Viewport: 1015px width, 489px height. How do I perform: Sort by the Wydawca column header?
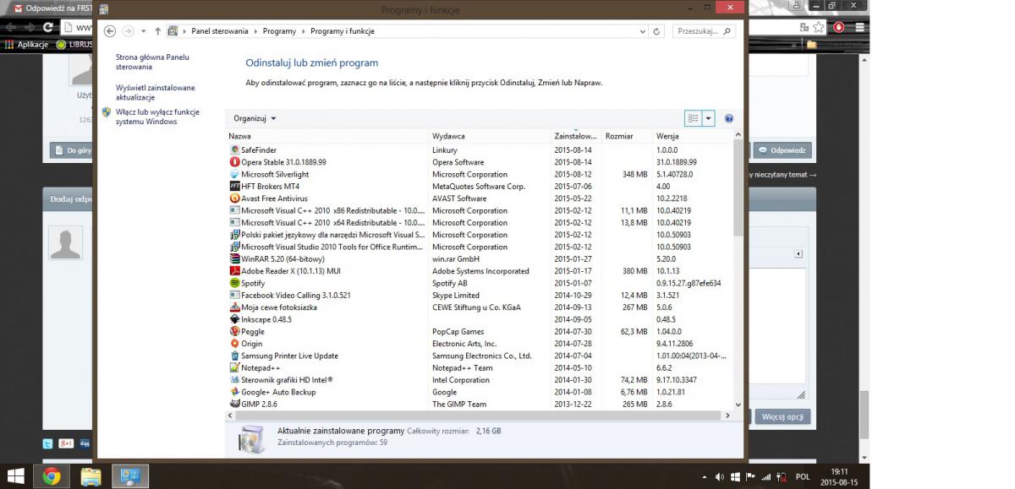tap(491, 136)
